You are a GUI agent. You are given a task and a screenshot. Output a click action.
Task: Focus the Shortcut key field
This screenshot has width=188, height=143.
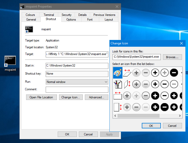(77, 74)
